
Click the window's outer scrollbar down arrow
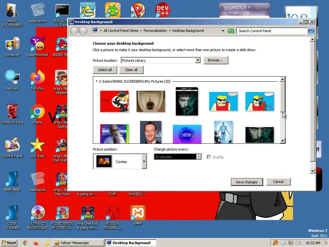pyautogui.click(x=312, y=171)
